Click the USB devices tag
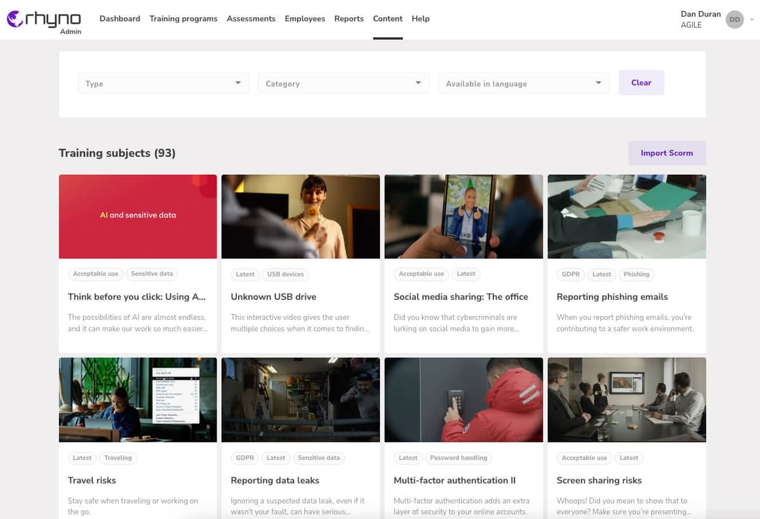This screenshot has width=760, height=519. [x=285, y=274]
